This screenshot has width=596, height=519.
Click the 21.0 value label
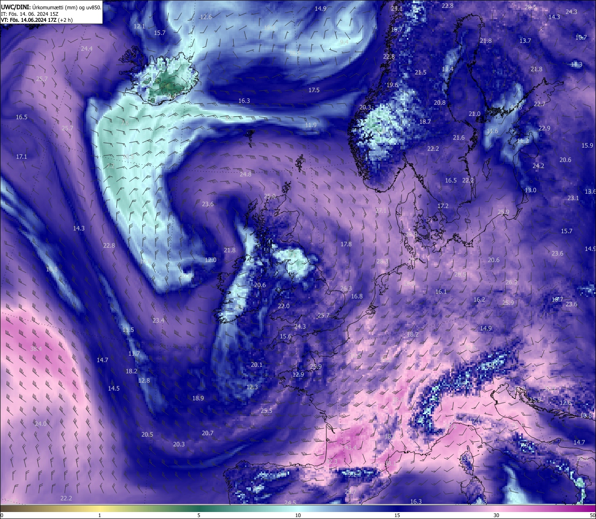click(x=474, y=114)
